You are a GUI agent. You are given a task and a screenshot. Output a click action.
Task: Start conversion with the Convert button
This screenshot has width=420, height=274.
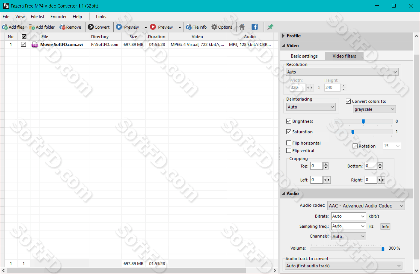99,27
